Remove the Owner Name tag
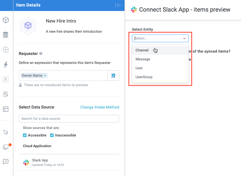 45,76
